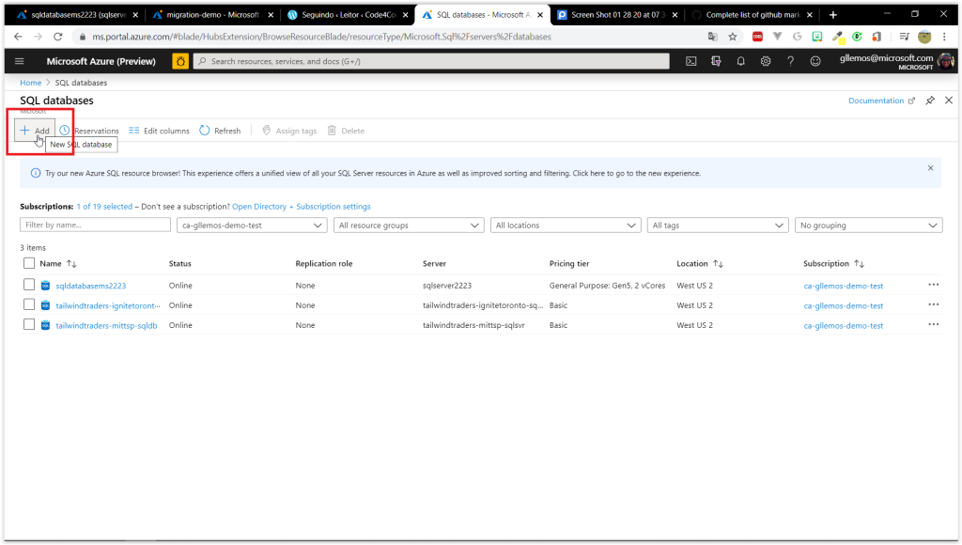Viewport: 962px width, 545px height.
Task: Refresh the SQL databases list
Action: [220, 131]
